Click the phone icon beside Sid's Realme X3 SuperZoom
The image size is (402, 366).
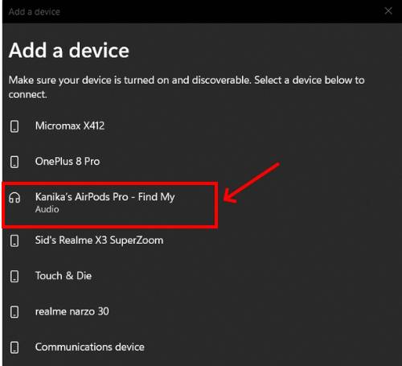(x=14, y=241)
